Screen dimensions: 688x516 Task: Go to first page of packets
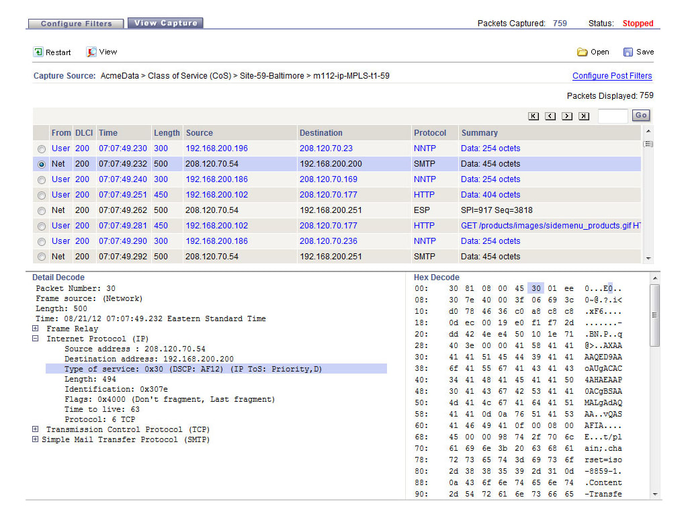(x=533, y=116)
